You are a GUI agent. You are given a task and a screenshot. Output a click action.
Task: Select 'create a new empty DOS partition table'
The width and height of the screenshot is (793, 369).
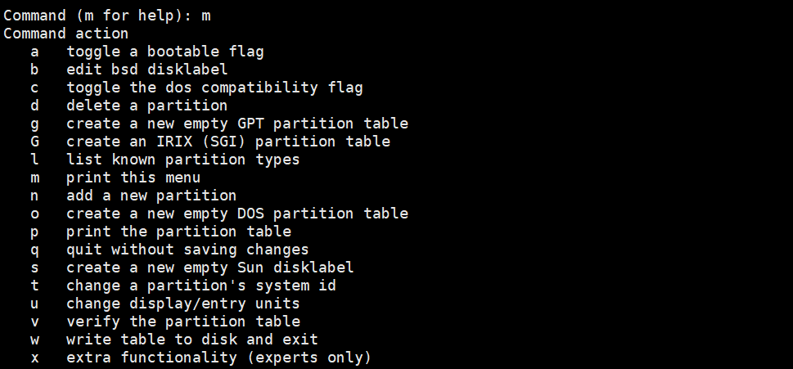tap(237, 214)
